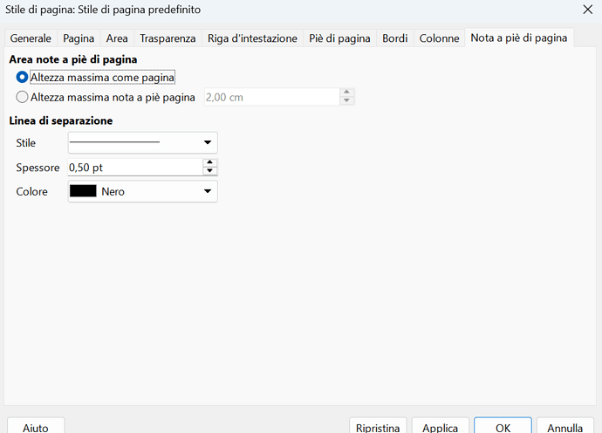Switch to Piè di pagina tab

tap(339, 38)
